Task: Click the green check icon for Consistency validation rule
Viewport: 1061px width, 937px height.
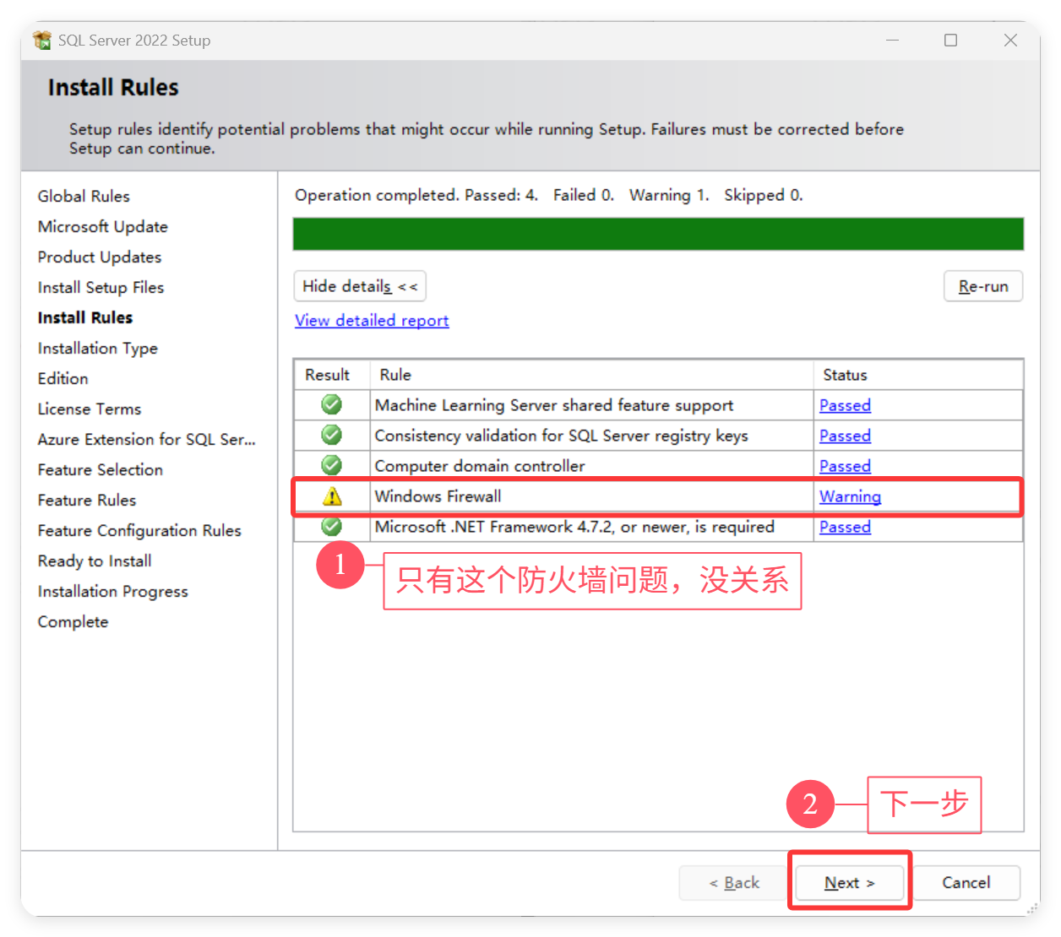Action: [332, 435]
